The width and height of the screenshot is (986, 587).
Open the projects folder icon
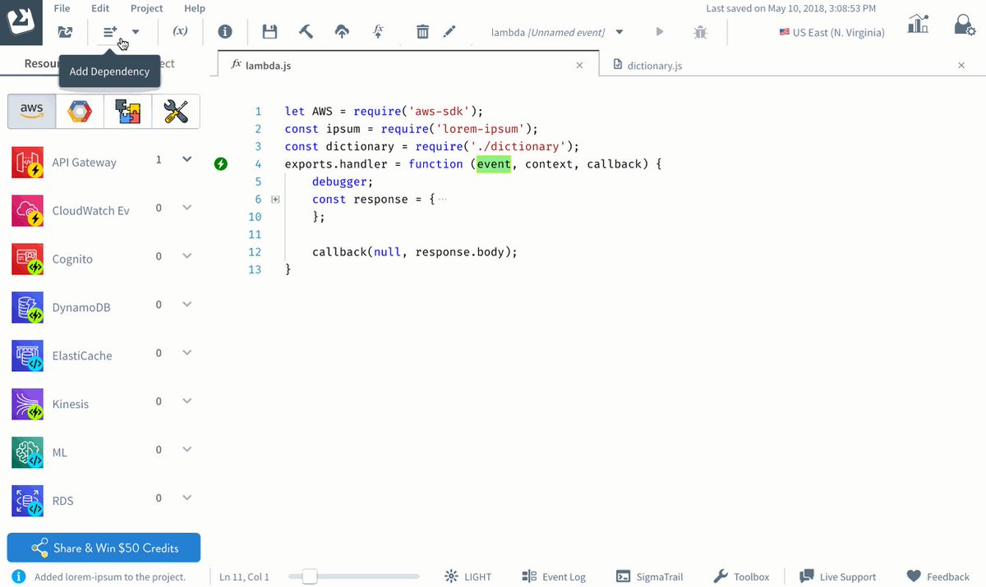pyautogui.click(x=65, y=32)
